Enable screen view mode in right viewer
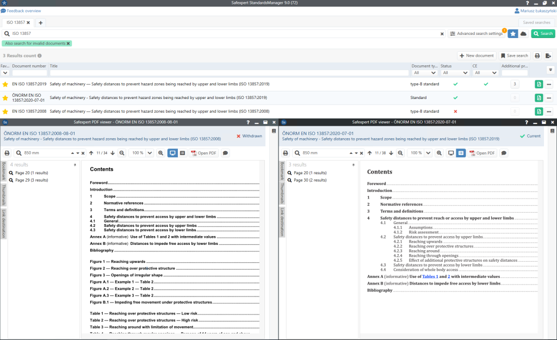The image size is (557, 340). [451, 153]
